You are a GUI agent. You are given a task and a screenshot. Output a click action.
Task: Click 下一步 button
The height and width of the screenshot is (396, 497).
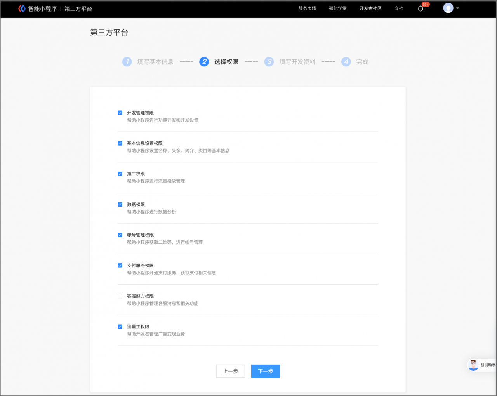click(x=266, y=371)
